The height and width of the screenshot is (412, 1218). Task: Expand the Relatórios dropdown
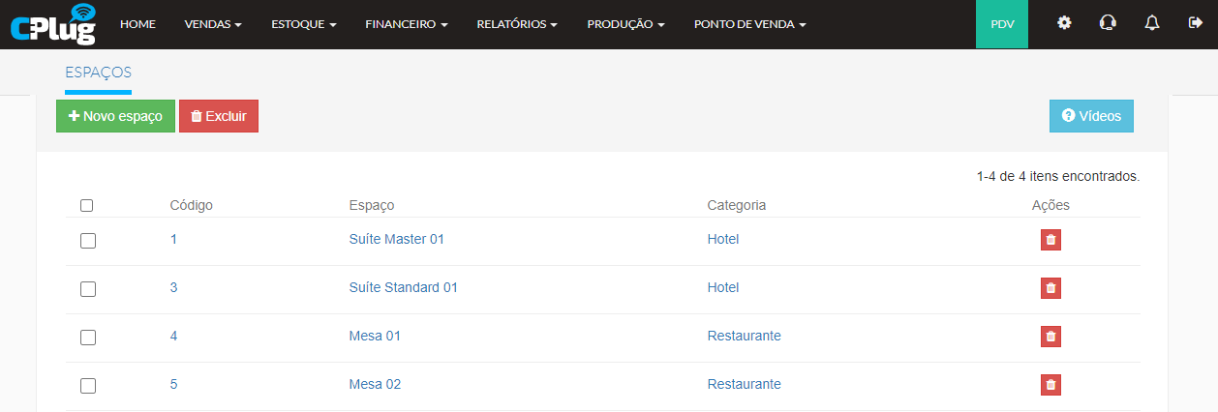[x=517, y=24]
